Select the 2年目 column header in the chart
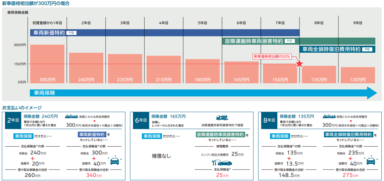 (86, 23)
